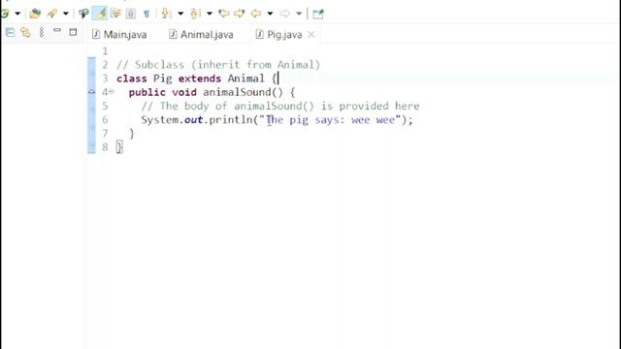The image size is (621, 349).
Task: Open the New Java Class dropdown arrow
Action: point(17,14)
